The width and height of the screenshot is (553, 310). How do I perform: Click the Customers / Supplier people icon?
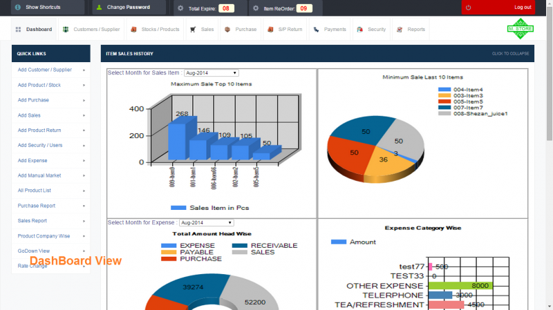pos(66,30)
